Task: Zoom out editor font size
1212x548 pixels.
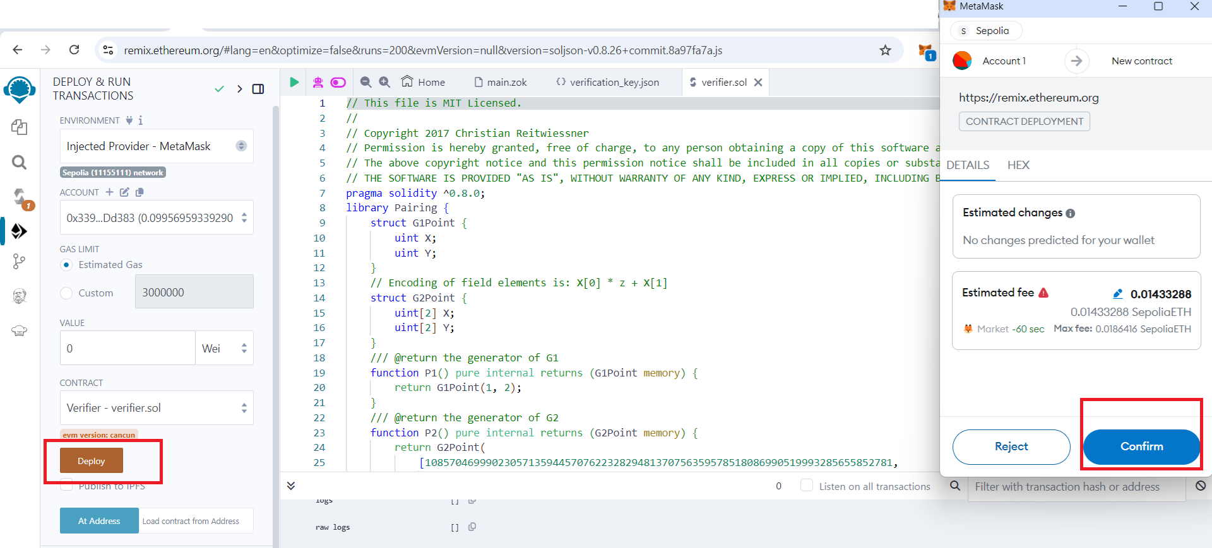Action: [x=365, y=82]
